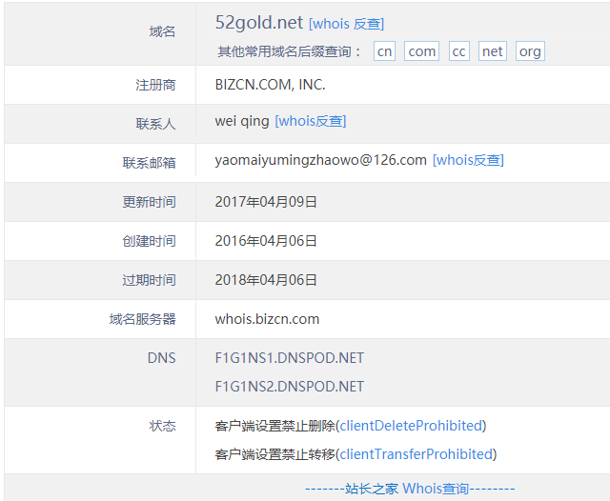Open whois反查 link next to wei qing

click(310, 121)
